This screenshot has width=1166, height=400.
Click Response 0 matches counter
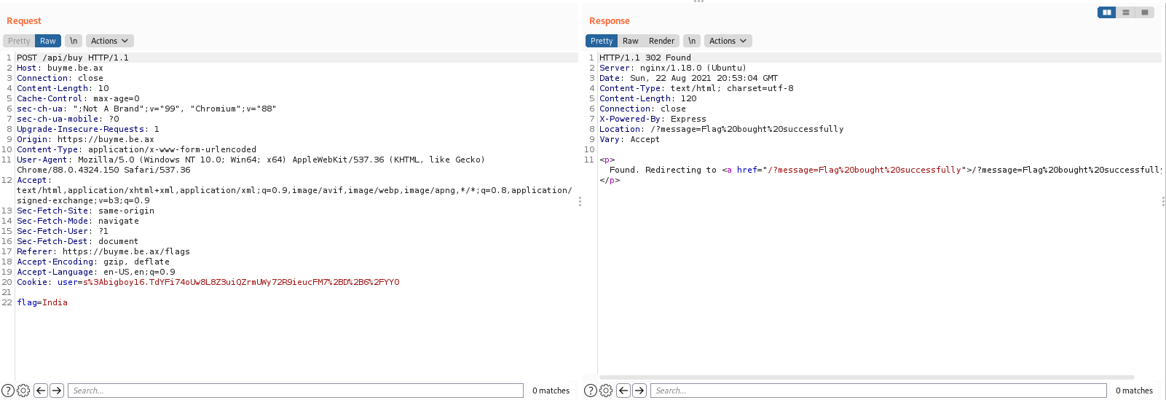click(x=1134, y=391)
